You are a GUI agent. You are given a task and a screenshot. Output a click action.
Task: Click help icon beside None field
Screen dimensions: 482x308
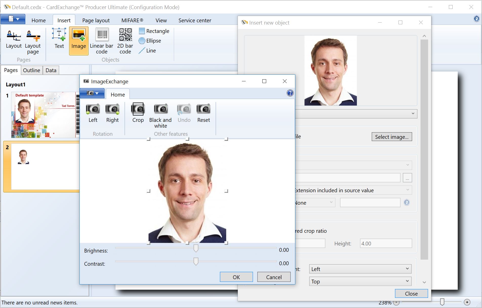407,202
